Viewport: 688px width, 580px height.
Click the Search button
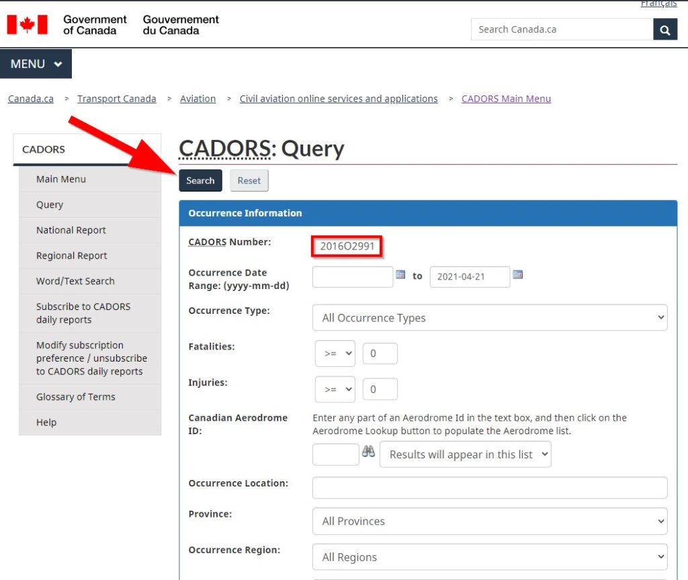[x=200, y=181]
